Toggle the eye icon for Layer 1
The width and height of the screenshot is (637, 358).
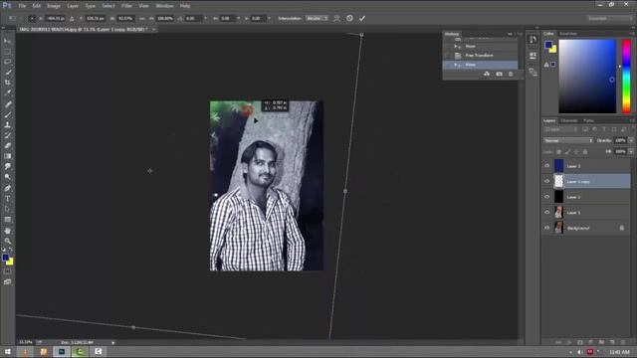pyautogui.click(x=546, y=212)
